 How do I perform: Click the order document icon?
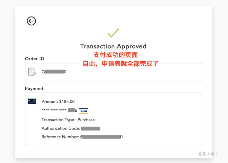(x=32, y=71)
